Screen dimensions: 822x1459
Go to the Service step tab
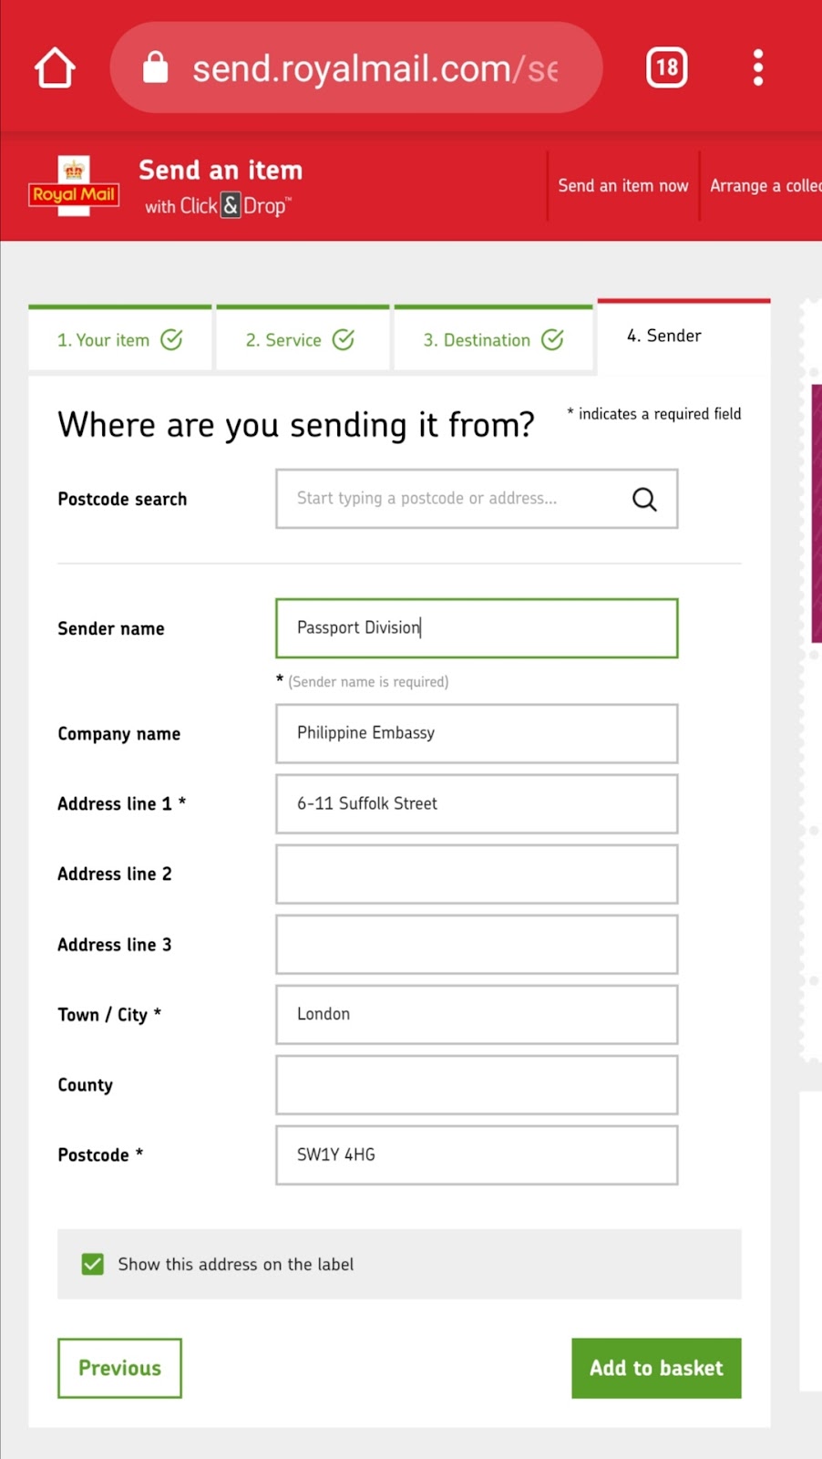[300, 340]
